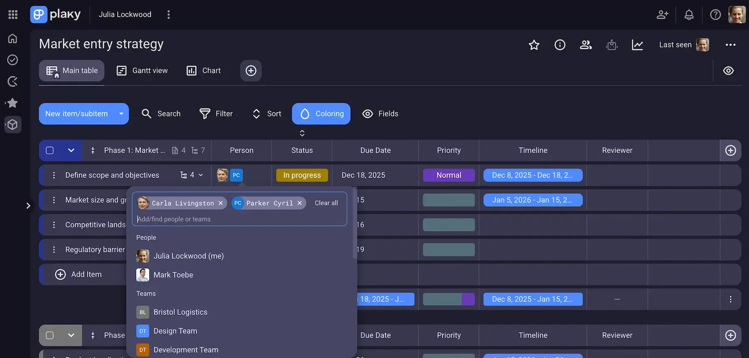Toggle view visibility eye icon

(728, 71)
